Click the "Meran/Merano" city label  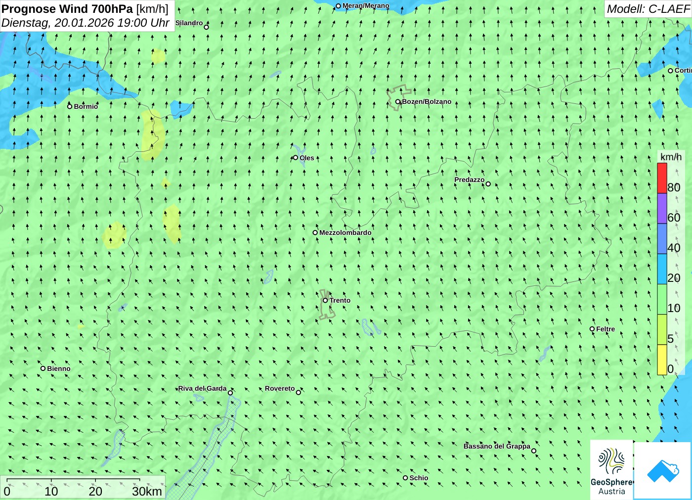point(366,6)
